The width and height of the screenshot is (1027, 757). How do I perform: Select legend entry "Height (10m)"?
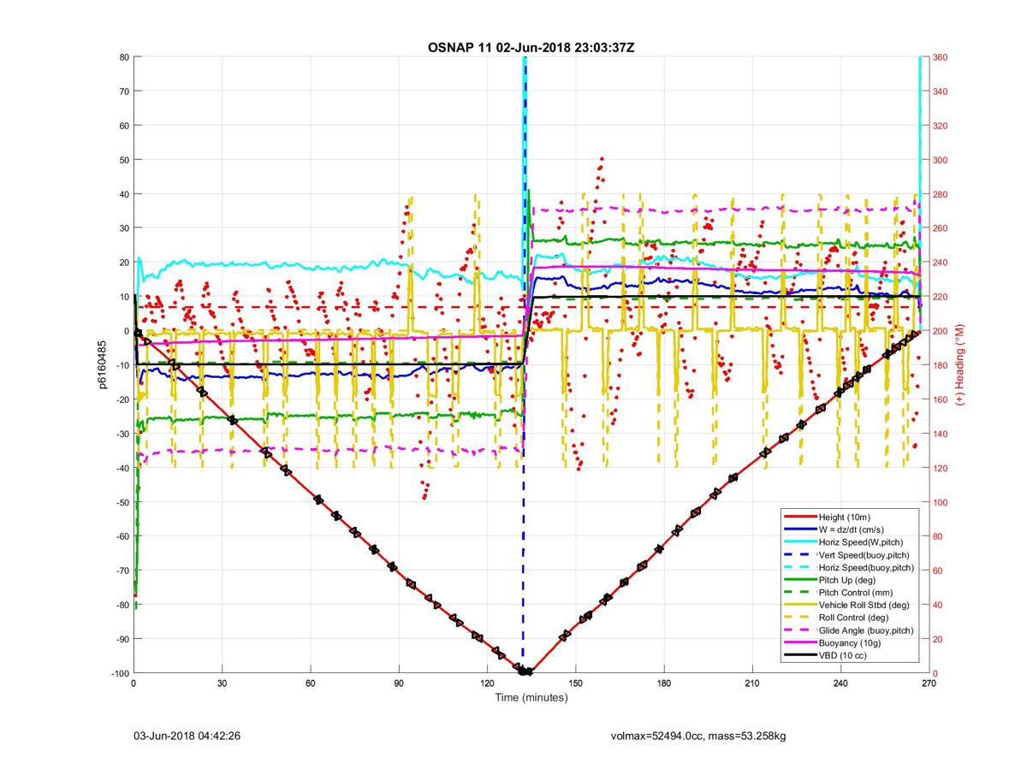click(845, 517)
